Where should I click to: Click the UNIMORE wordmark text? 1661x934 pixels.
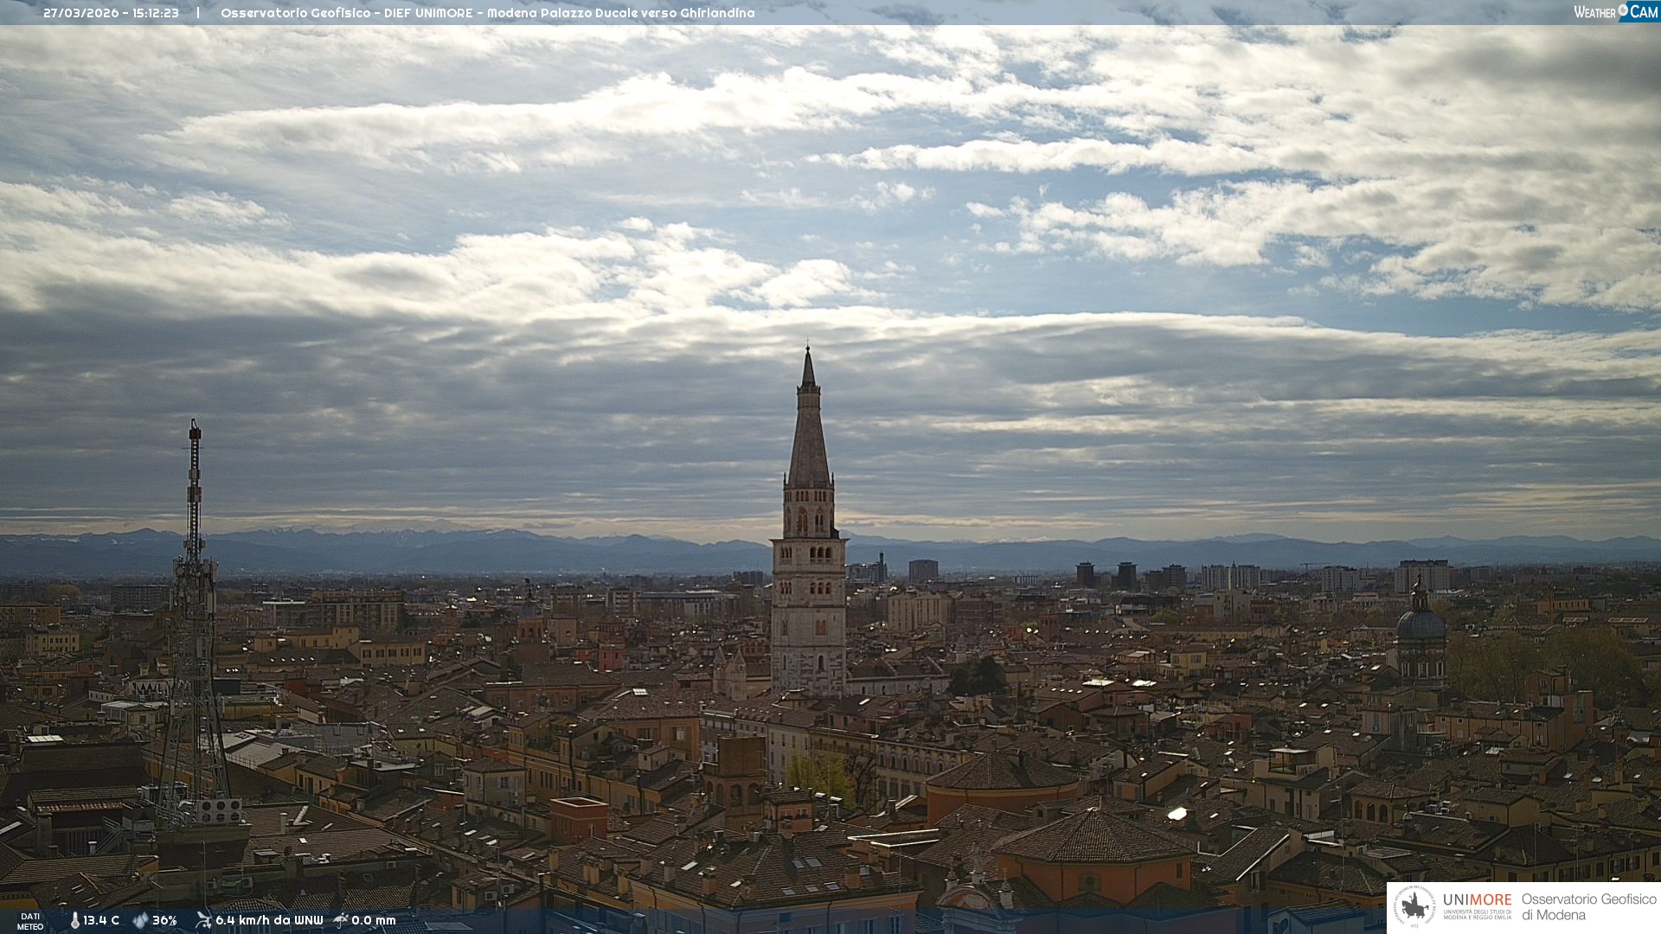pos(1477,900)
